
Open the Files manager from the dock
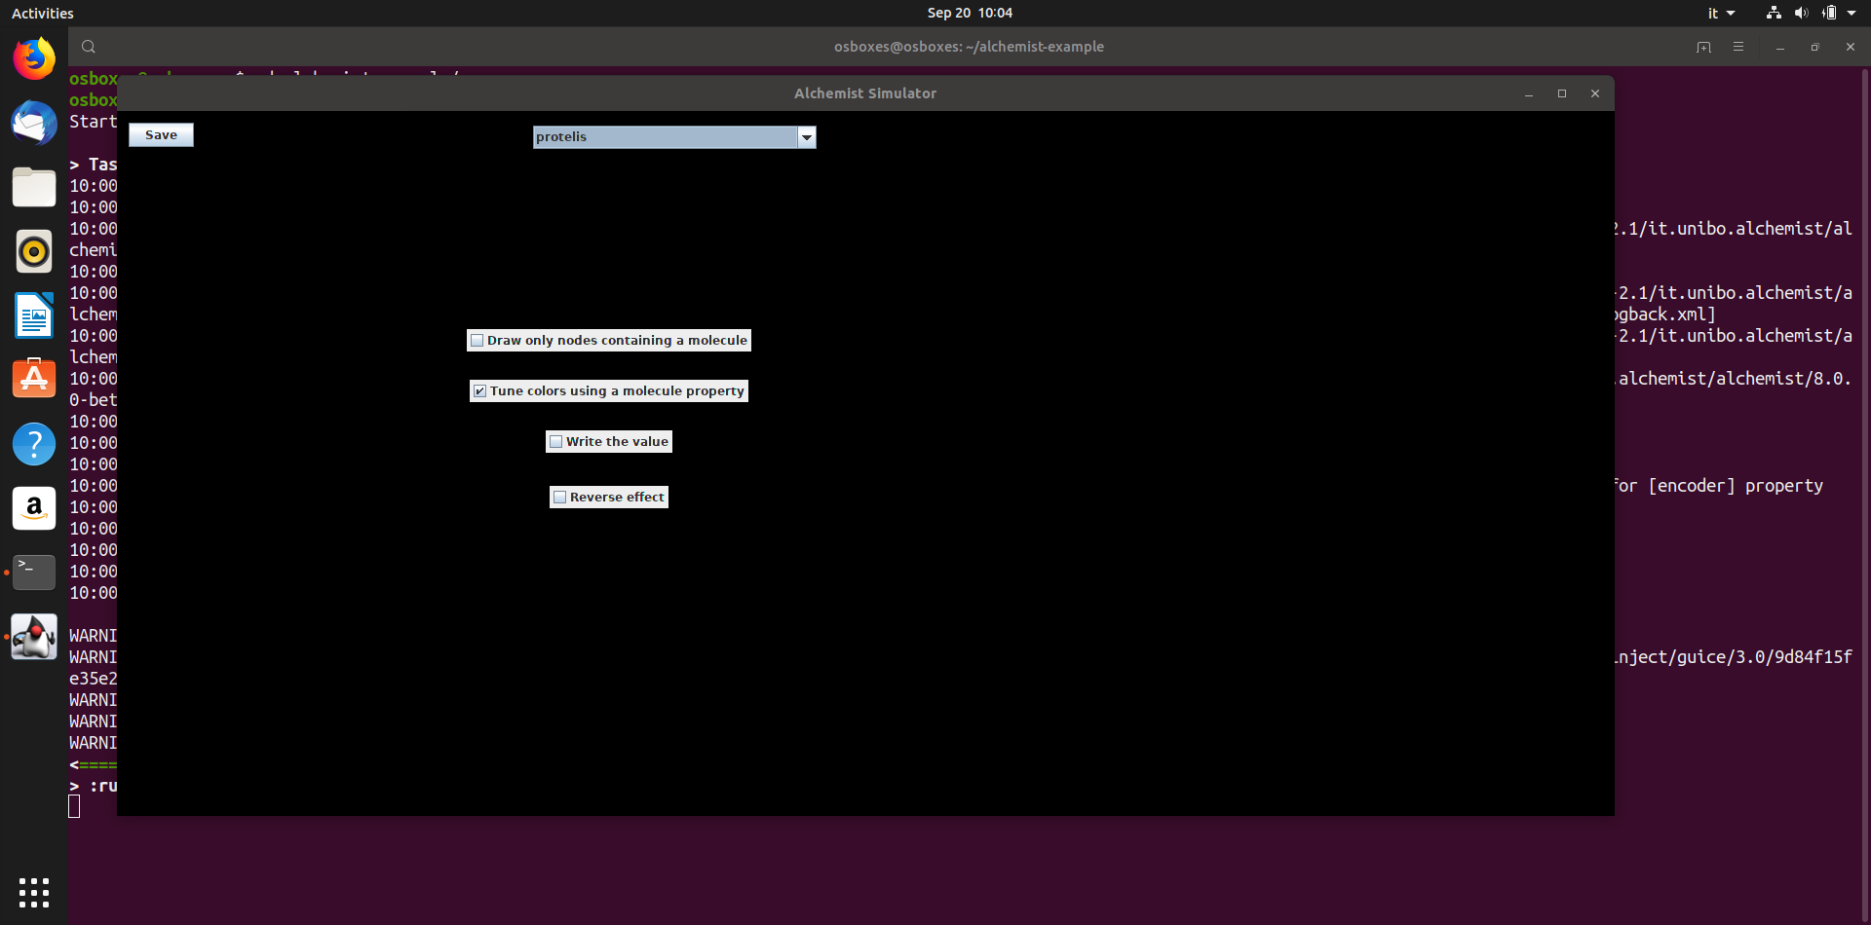pos(34,187)
